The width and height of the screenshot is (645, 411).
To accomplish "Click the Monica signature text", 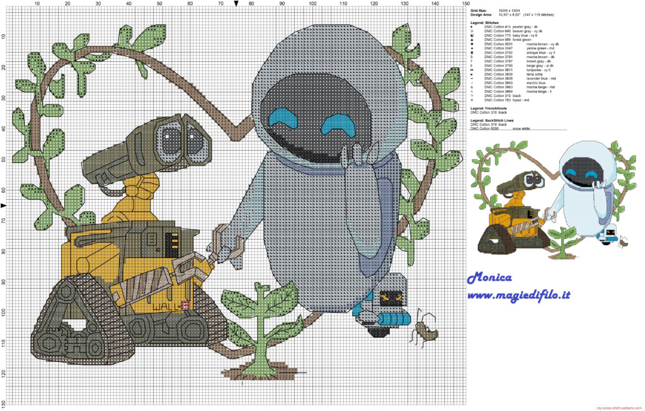I will pyautogui.click(x=489, y=277).
